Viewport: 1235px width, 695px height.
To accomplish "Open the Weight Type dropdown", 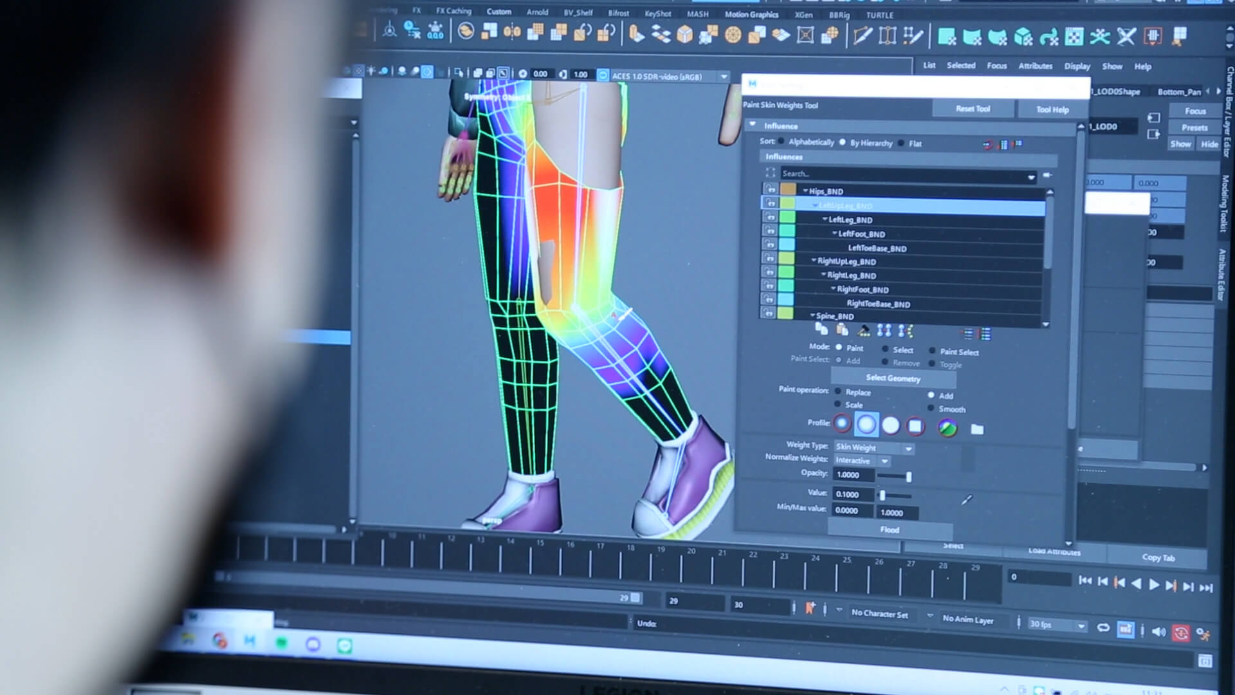I will (874, 447).
